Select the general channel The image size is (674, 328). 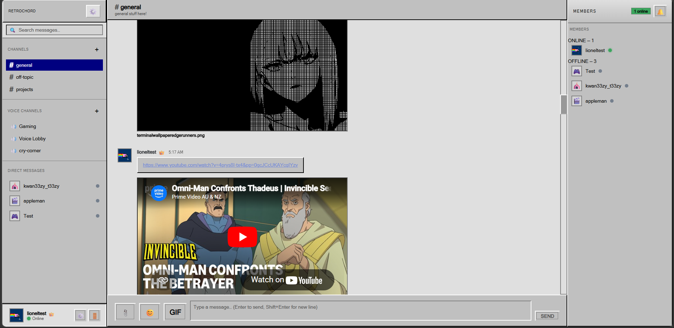tap(54, 65)
